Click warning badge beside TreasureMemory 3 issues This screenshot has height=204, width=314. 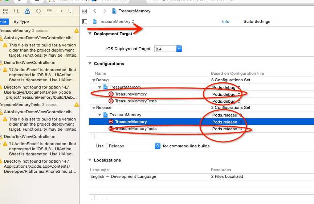[77, 30]
